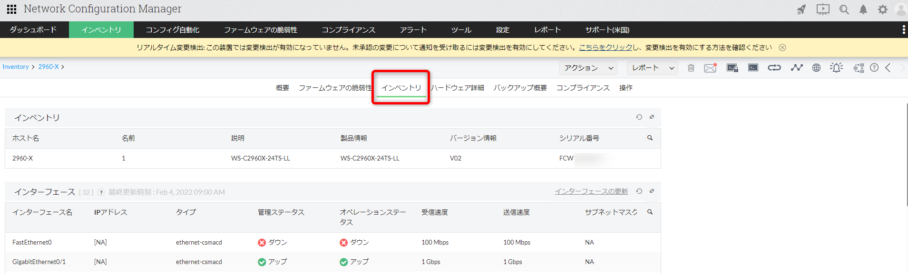Search the インターフェース table
Screen dimensions: 908x274
[x=650, y=212]
